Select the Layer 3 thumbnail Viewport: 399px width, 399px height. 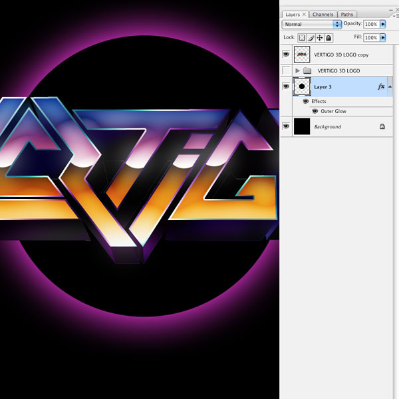click(303, 86)
